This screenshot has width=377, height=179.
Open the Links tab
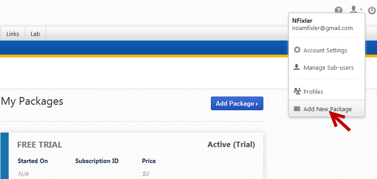pos(13,34)
